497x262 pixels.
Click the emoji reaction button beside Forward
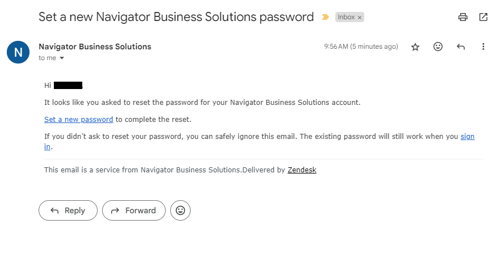[180, 210]
